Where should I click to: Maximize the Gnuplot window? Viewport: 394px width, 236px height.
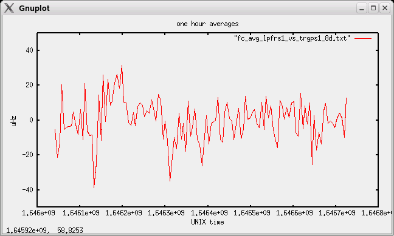coord(373,8)
